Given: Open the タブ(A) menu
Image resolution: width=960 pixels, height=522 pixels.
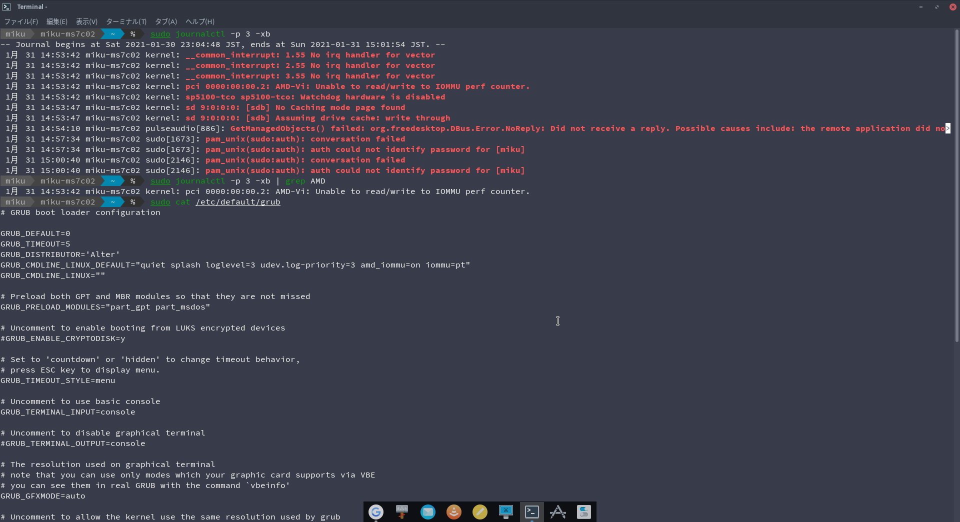Looking at the screenshot, I should (165, 21).
